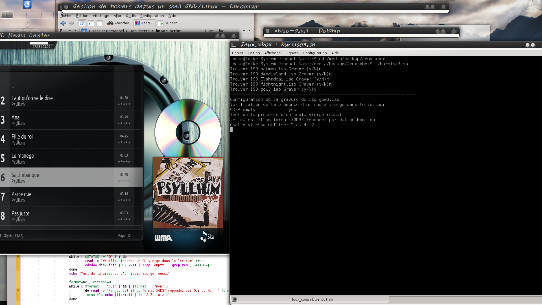Screen dimensions: 542x305
Task: Click the Chromium icon in window title
Action: (x=66, y=6)
